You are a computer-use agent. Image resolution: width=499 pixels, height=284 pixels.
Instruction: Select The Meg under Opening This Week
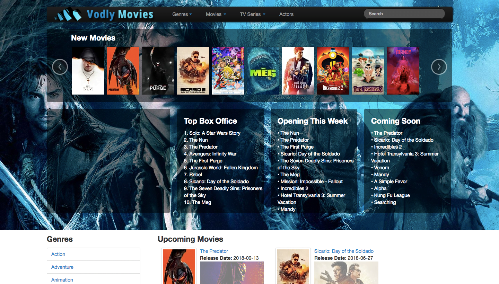click(x=290, y=175)
